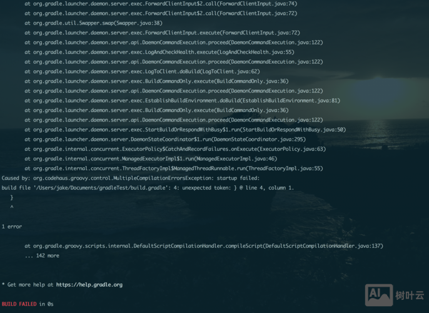Click the '... 142 more' line

pos(42,255)
